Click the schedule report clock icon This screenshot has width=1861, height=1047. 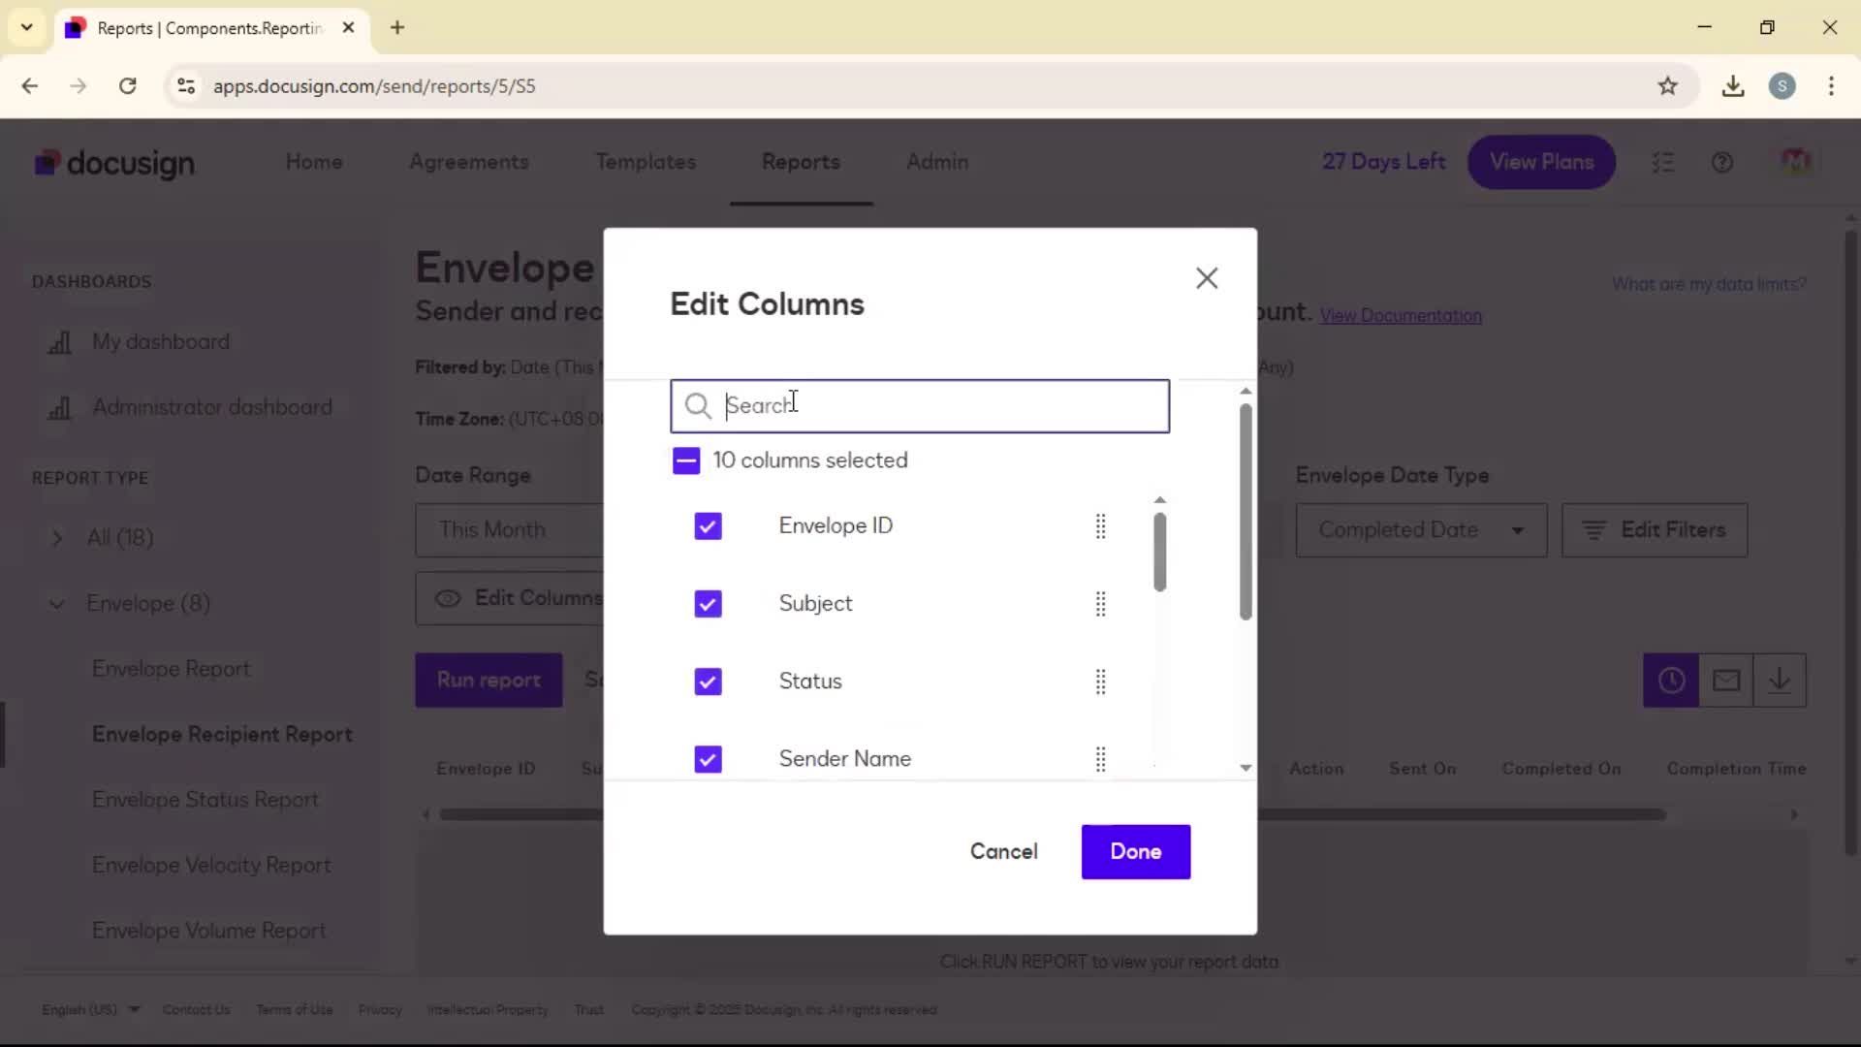point(1670,680)
